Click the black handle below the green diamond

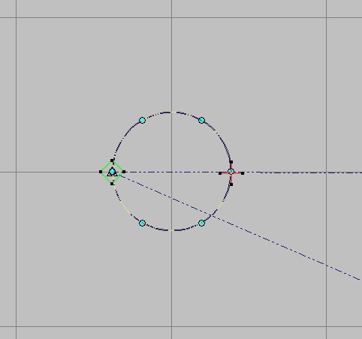click(112, 184)
